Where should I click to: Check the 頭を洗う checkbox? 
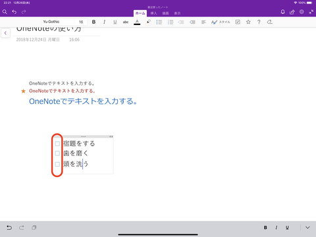click(57, 164)
